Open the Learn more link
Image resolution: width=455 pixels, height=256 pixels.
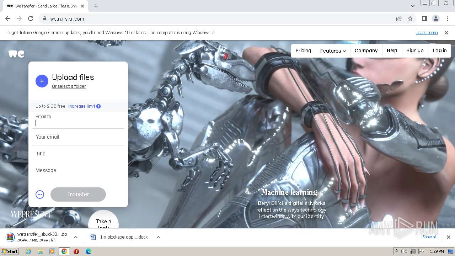click(x=427, y=33)
